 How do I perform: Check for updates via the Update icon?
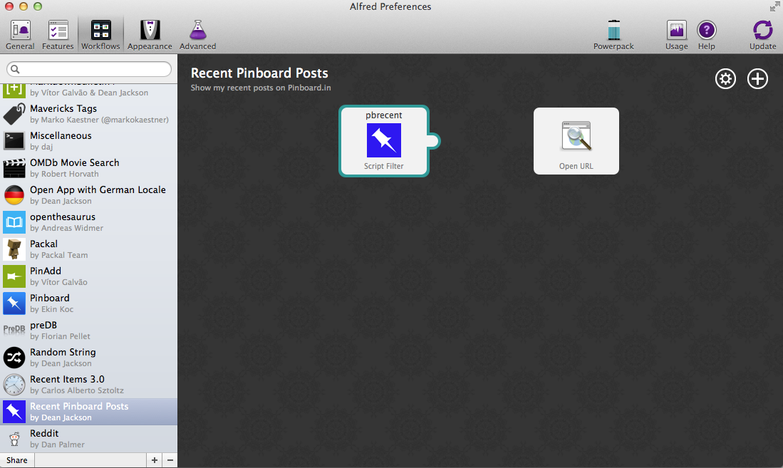click(762, 35)
